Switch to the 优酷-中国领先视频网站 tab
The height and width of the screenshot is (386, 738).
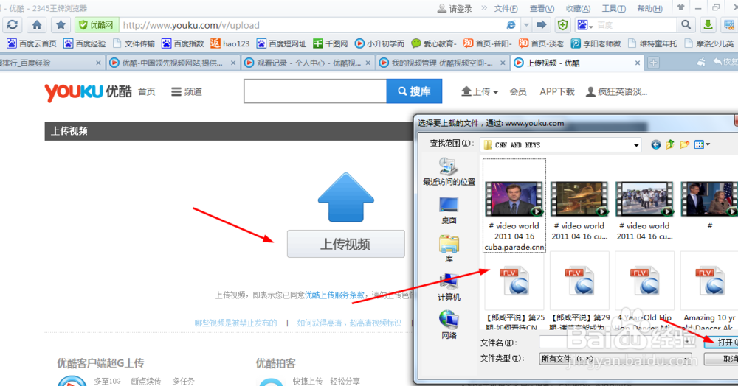[173, 63]
